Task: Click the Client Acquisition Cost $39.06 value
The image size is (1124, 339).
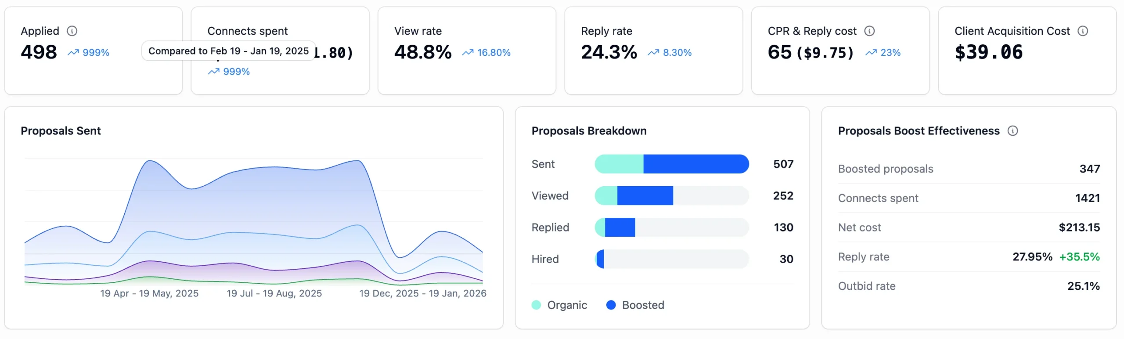Action: pyautogui.click(x=988, y=52)
